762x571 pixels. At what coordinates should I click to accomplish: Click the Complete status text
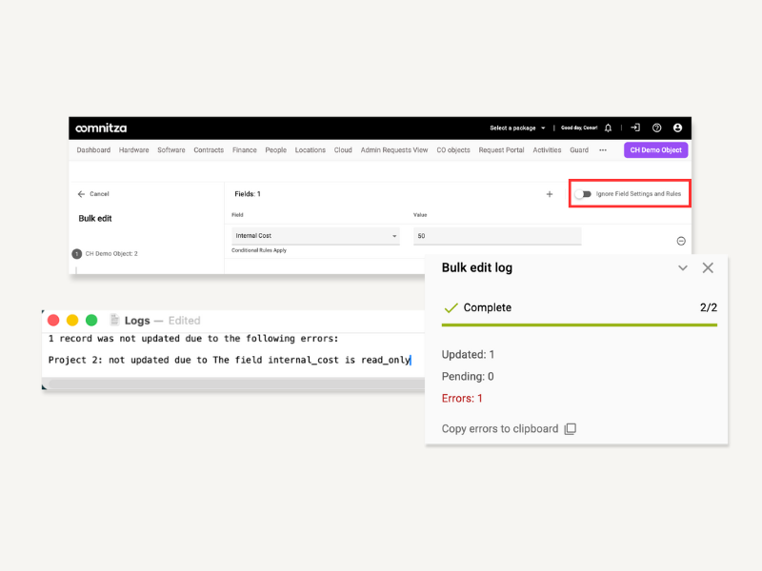click(x=488, y=307)
